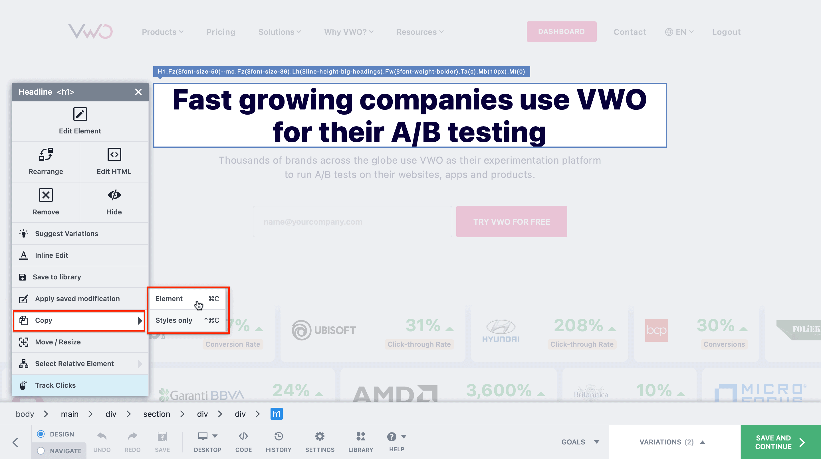
Task: Select the Inline Edit menu entry
Action: pos(80,255)
